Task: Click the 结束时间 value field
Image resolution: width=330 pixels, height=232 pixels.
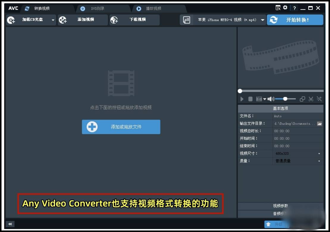Action: (x=298, y=146)
